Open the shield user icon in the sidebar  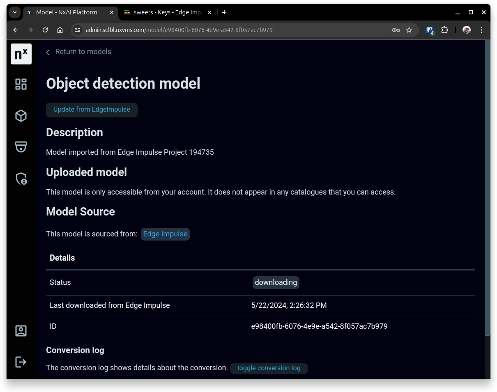click(x=21, y=179)
